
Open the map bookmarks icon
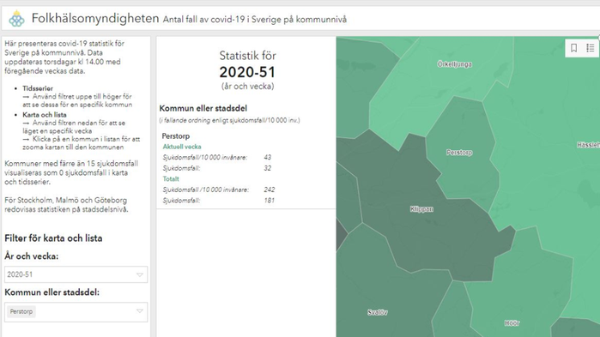click(573, 48)
